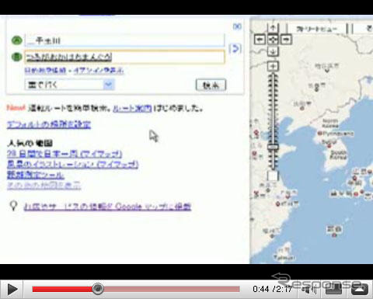Click the search button in directions panel

pyautogui.click(x=211, y=85)
